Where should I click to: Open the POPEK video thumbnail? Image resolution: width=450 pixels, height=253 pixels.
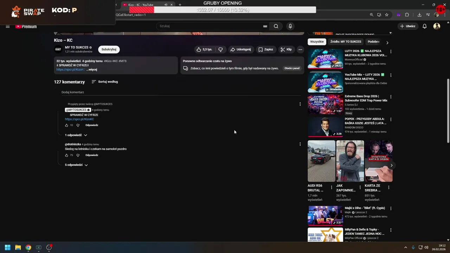pyautogui.click(x=325, y=127)
